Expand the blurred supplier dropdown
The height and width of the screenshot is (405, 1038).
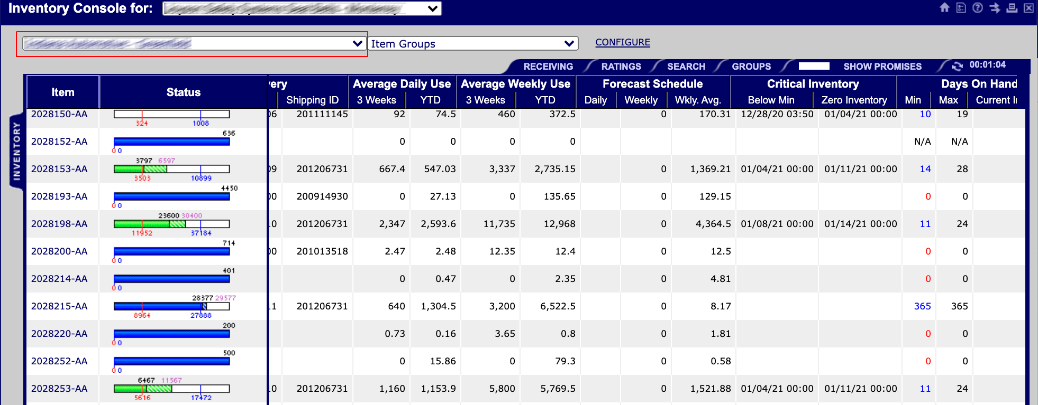(x=194, y=43)
